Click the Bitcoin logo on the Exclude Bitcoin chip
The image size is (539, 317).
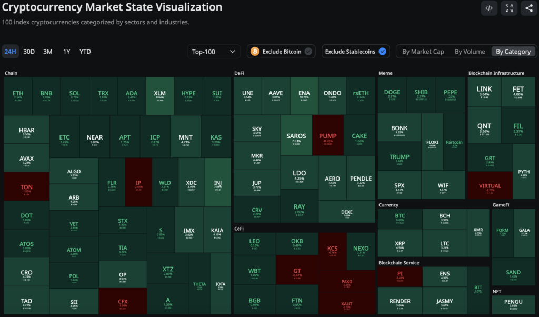[255, 51]
